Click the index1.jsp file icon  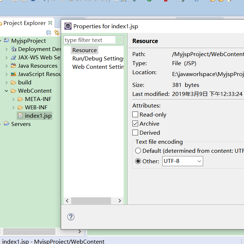20,115
